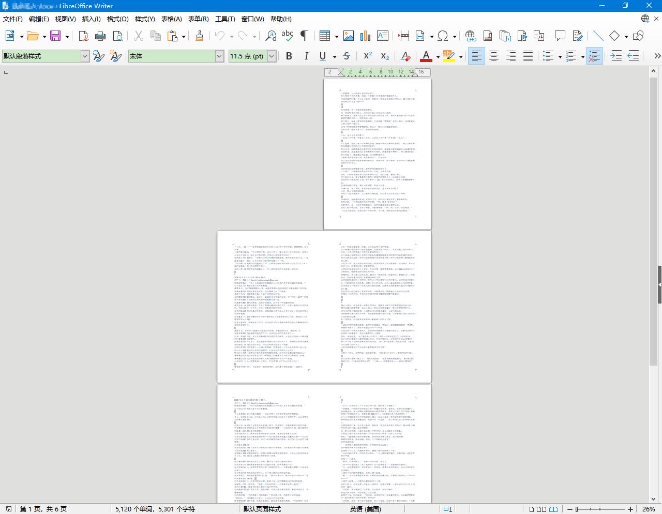662x514 pixels.
Task: Expand the font size dropdown
Action: coord(272,56)
